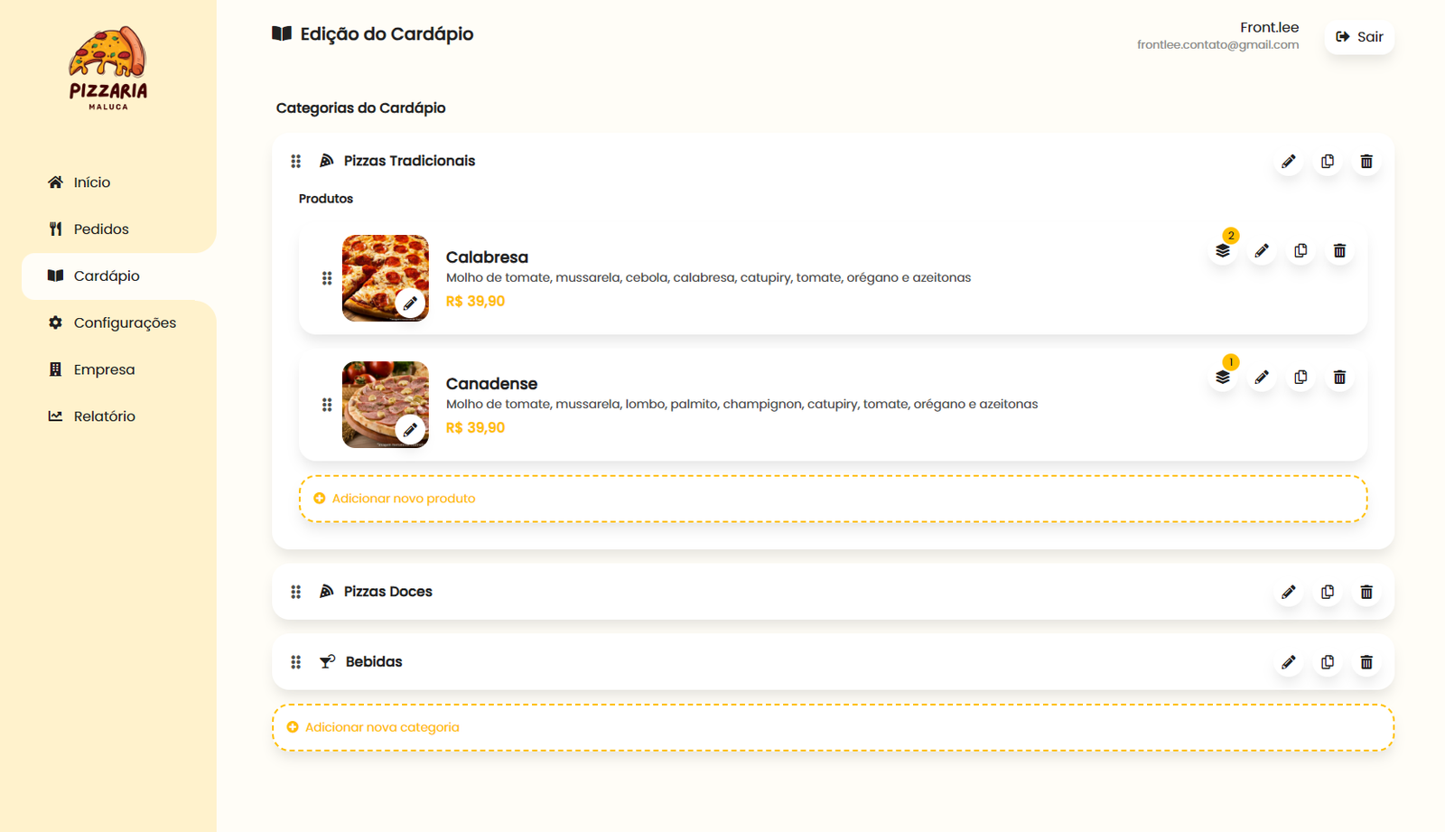Duplicate the Calabresa product
The width and height of the screenshot is (1445, 832).
tap(1300, 250)
